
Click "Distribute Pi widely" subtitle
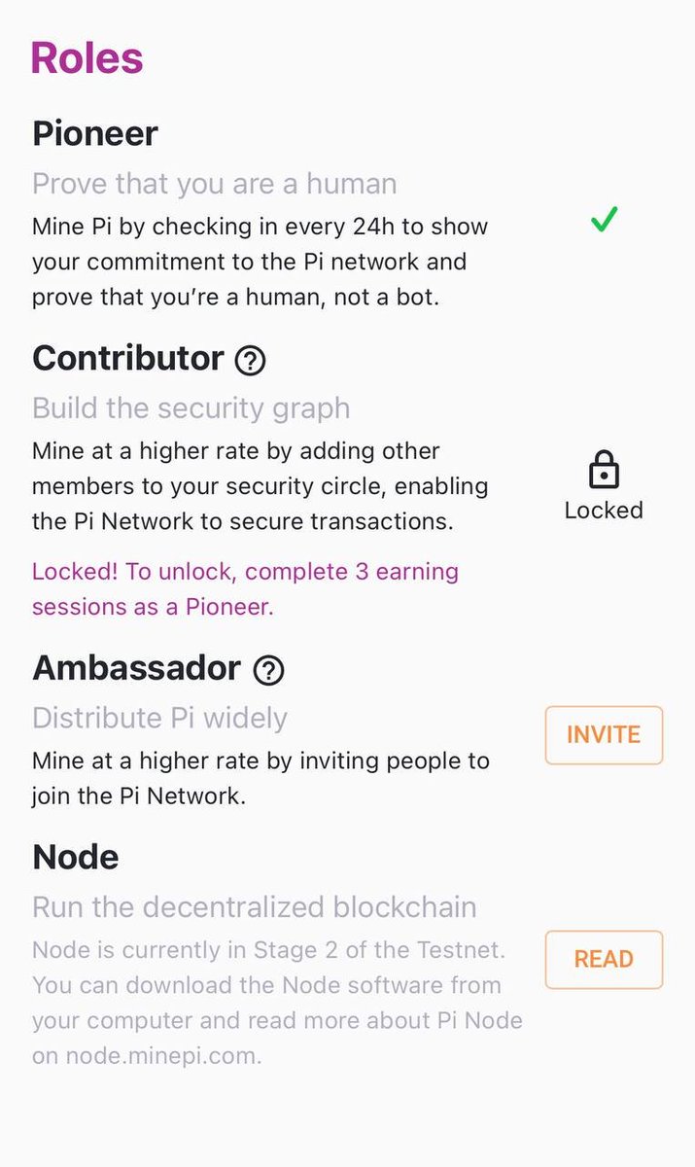coord(160,718)
